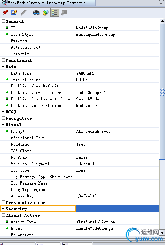This screenshot has height=245, width=165.
Task: Click the green marker beside Action Type
Action: [x=7, y=221]
